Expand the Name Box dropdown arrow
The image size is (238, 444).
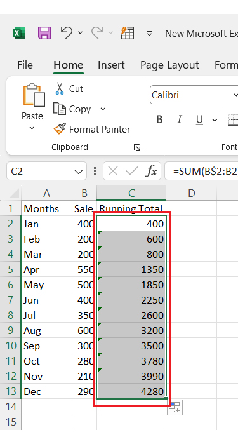pyautogui.click(x=79, y=172)
